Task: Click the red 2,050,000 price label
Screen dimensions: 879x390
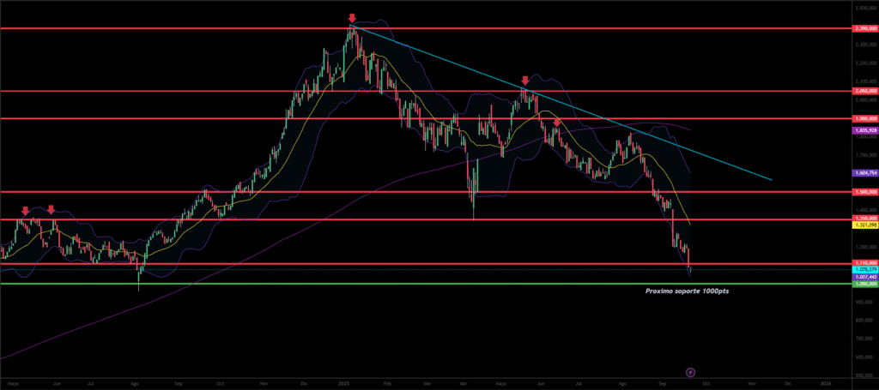Action: click(864, 91)
